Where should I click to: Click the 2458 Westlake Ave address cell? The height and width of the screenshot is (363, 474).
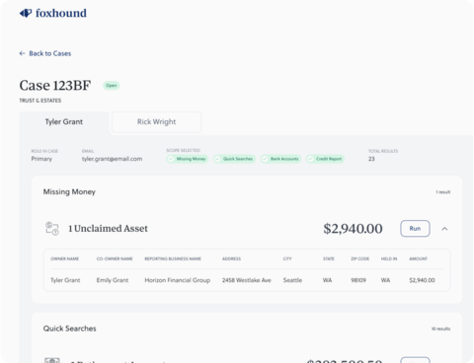click(x=247, y=280)
